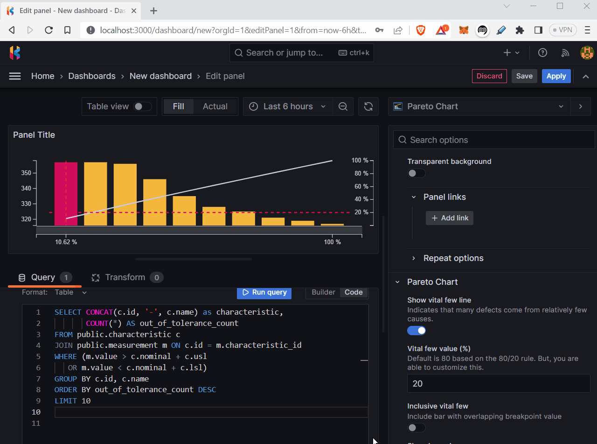The width and height of the screenshot is (597, 444).
Task: Switch to Builder query mode
Action: click(323, 292)
